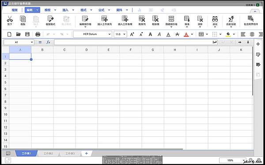Toggle left text alignment
The image size is (265, 165).
243,34
